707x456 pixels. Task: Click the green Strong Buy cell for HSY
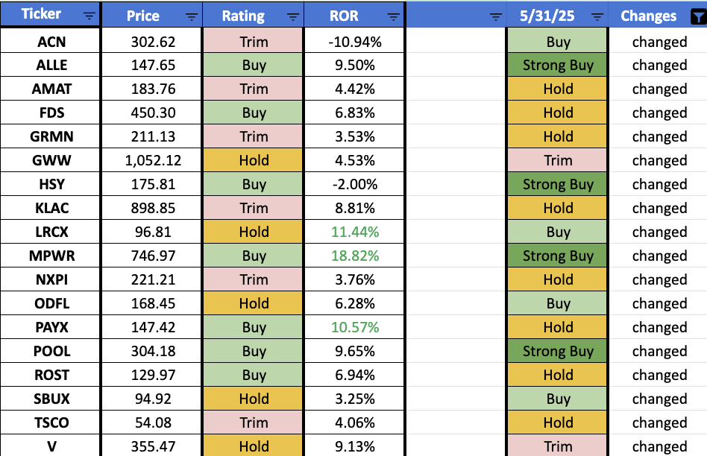tap(557, 184)
